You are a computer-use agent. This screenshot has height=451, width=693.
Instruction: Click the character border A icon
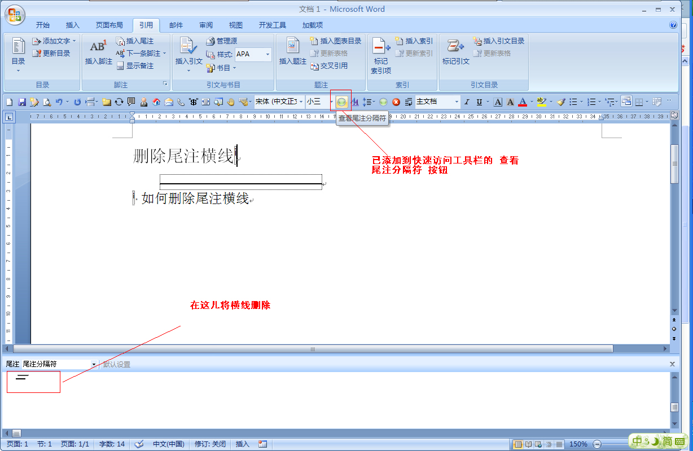pos(498,102)
